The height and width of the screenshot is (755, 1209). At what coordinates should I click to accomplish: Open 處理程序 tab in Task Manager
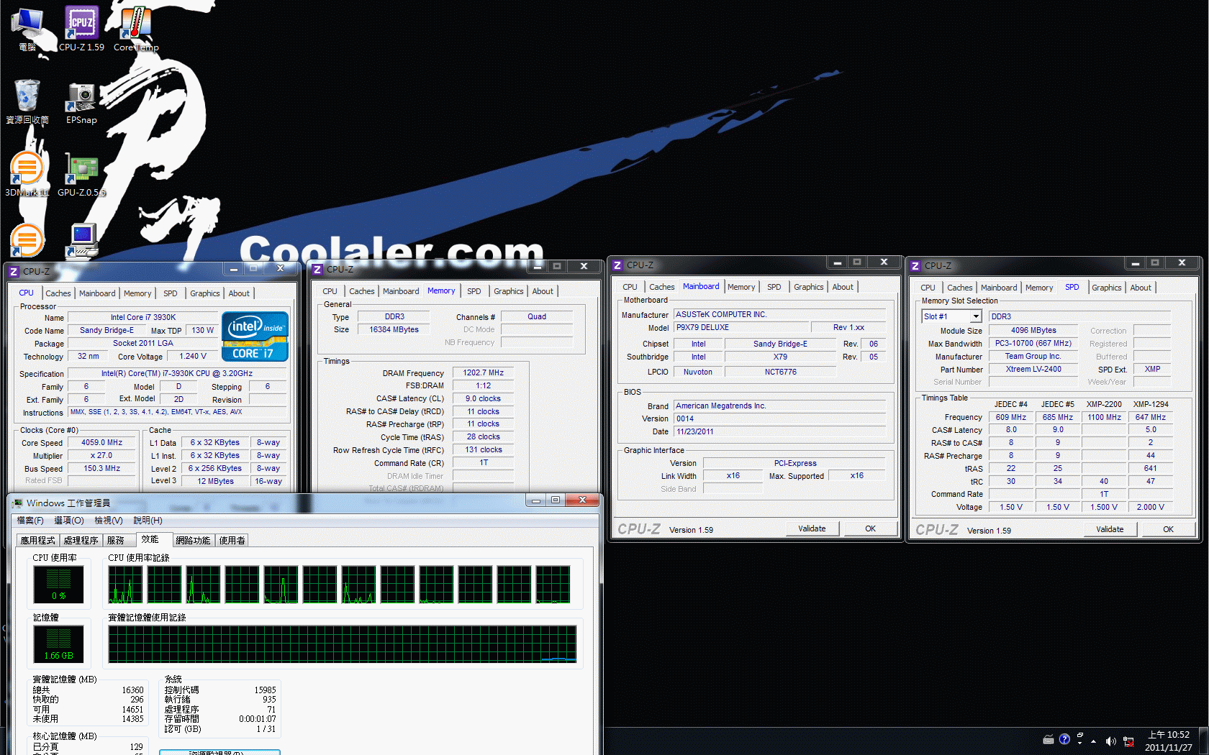[x=81, y=541]
